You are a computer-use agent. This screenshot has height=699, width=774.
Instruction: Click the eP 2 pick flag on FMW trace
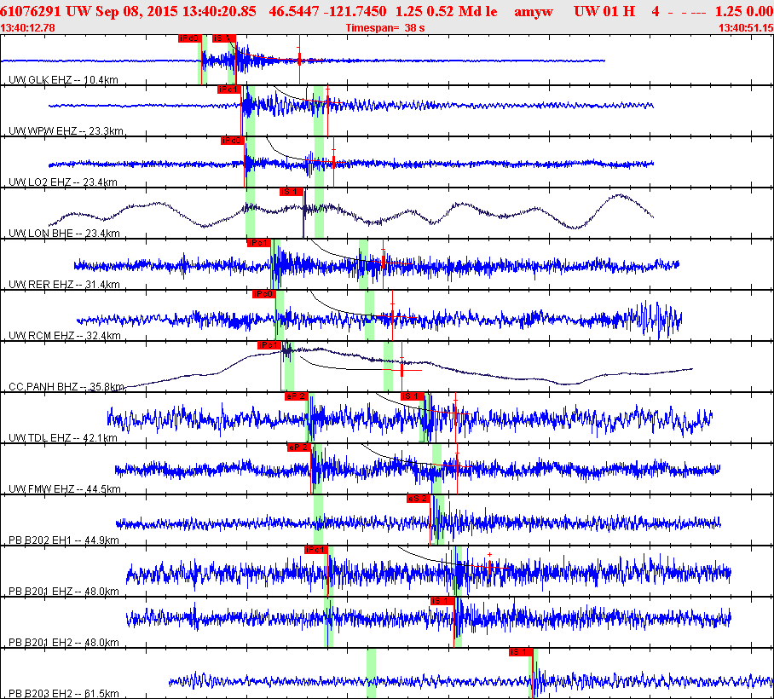point(299,448)
